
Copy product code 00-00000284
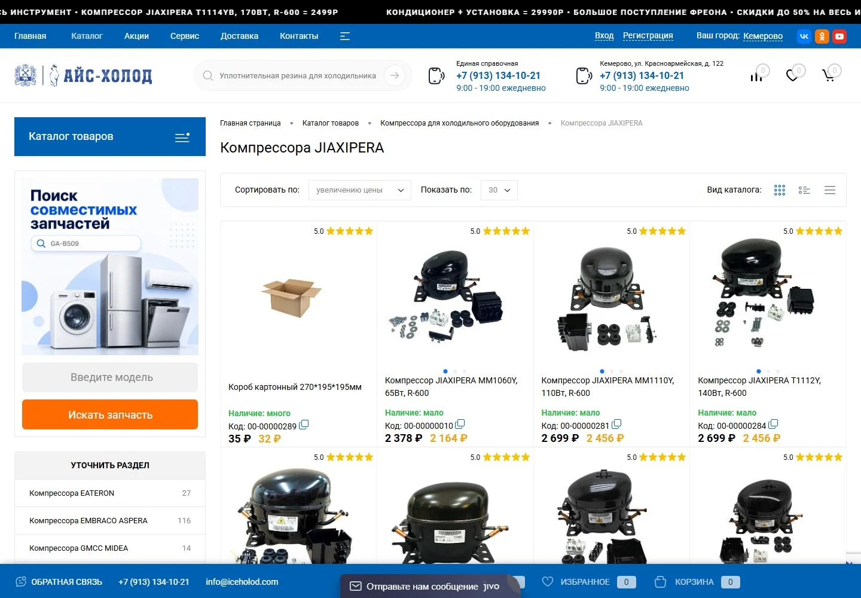[x=773, y=425]
